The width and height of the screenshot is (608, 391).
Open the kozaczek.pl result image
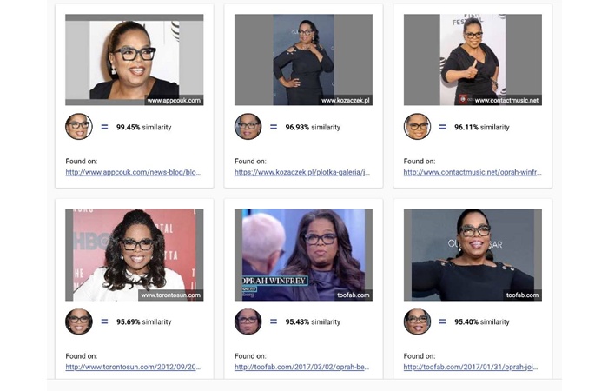click(303, 60)
